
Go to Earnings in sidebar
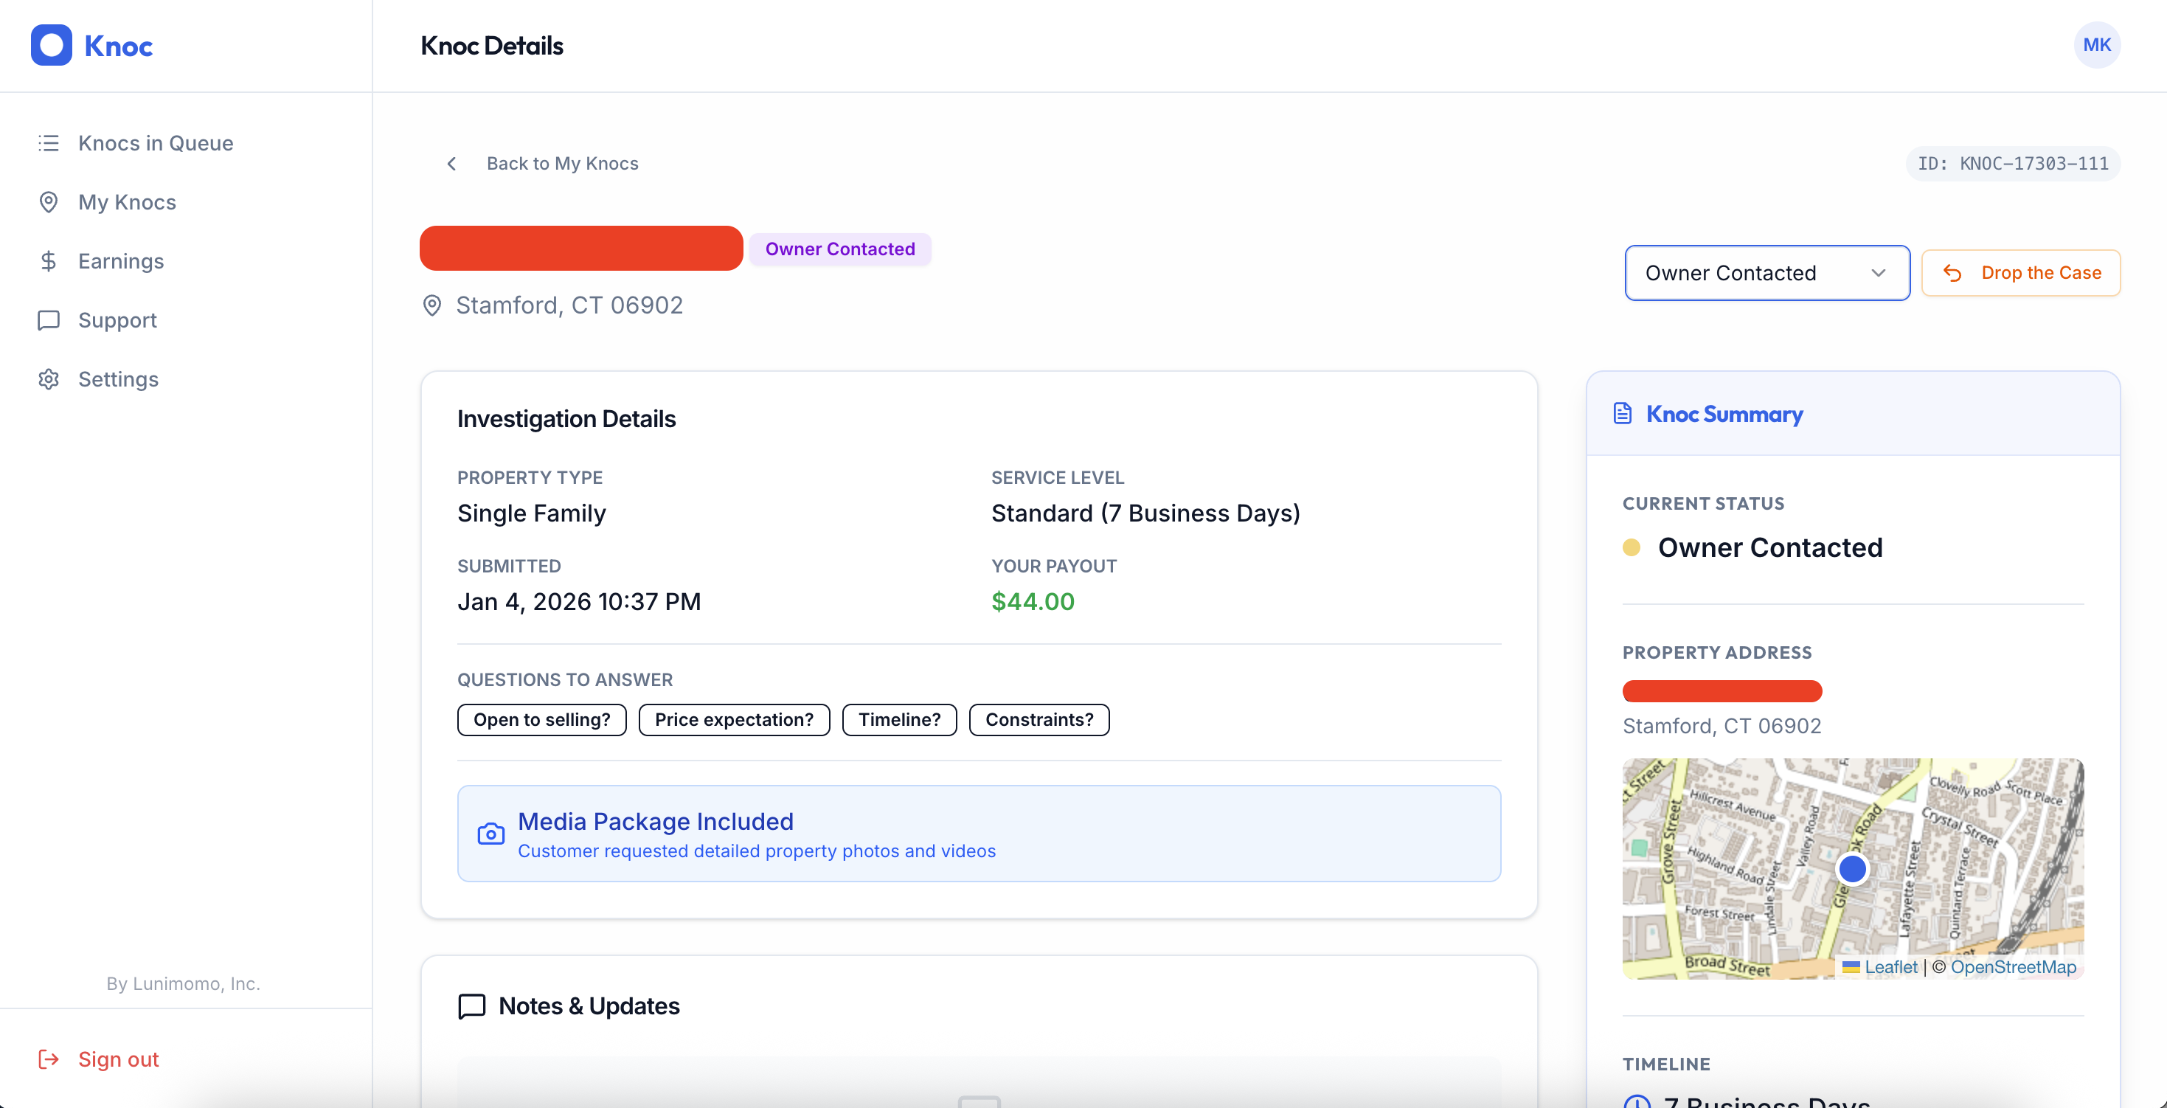click(x=121, y=261)
